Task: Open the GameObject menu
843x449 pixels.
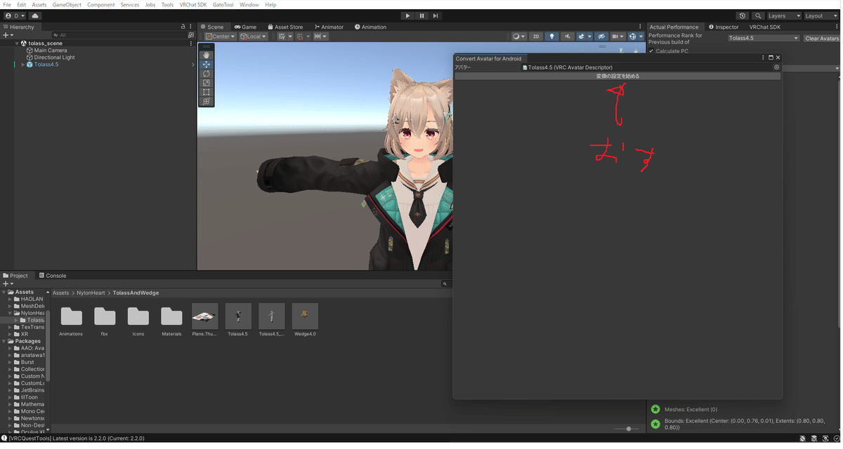Action: click(x=67, y=5)
